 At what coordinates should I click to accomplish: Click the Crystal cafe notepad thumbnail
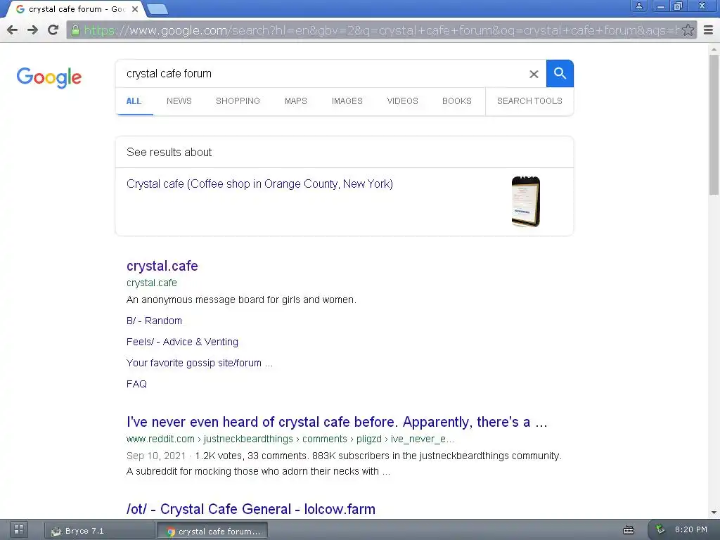pyautogui.click(x=526, y=202)
